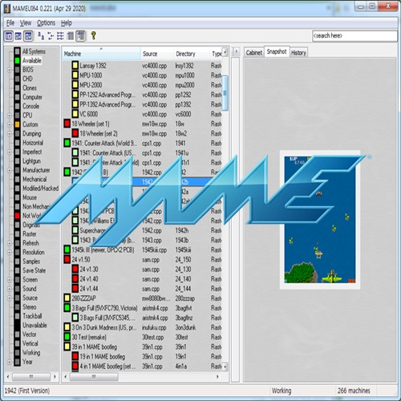The width and height of the screenshot is (401, 401).
Task: Click the red icon beside 18 Wheeler (set 1)
Action: [x=67, y=124]
